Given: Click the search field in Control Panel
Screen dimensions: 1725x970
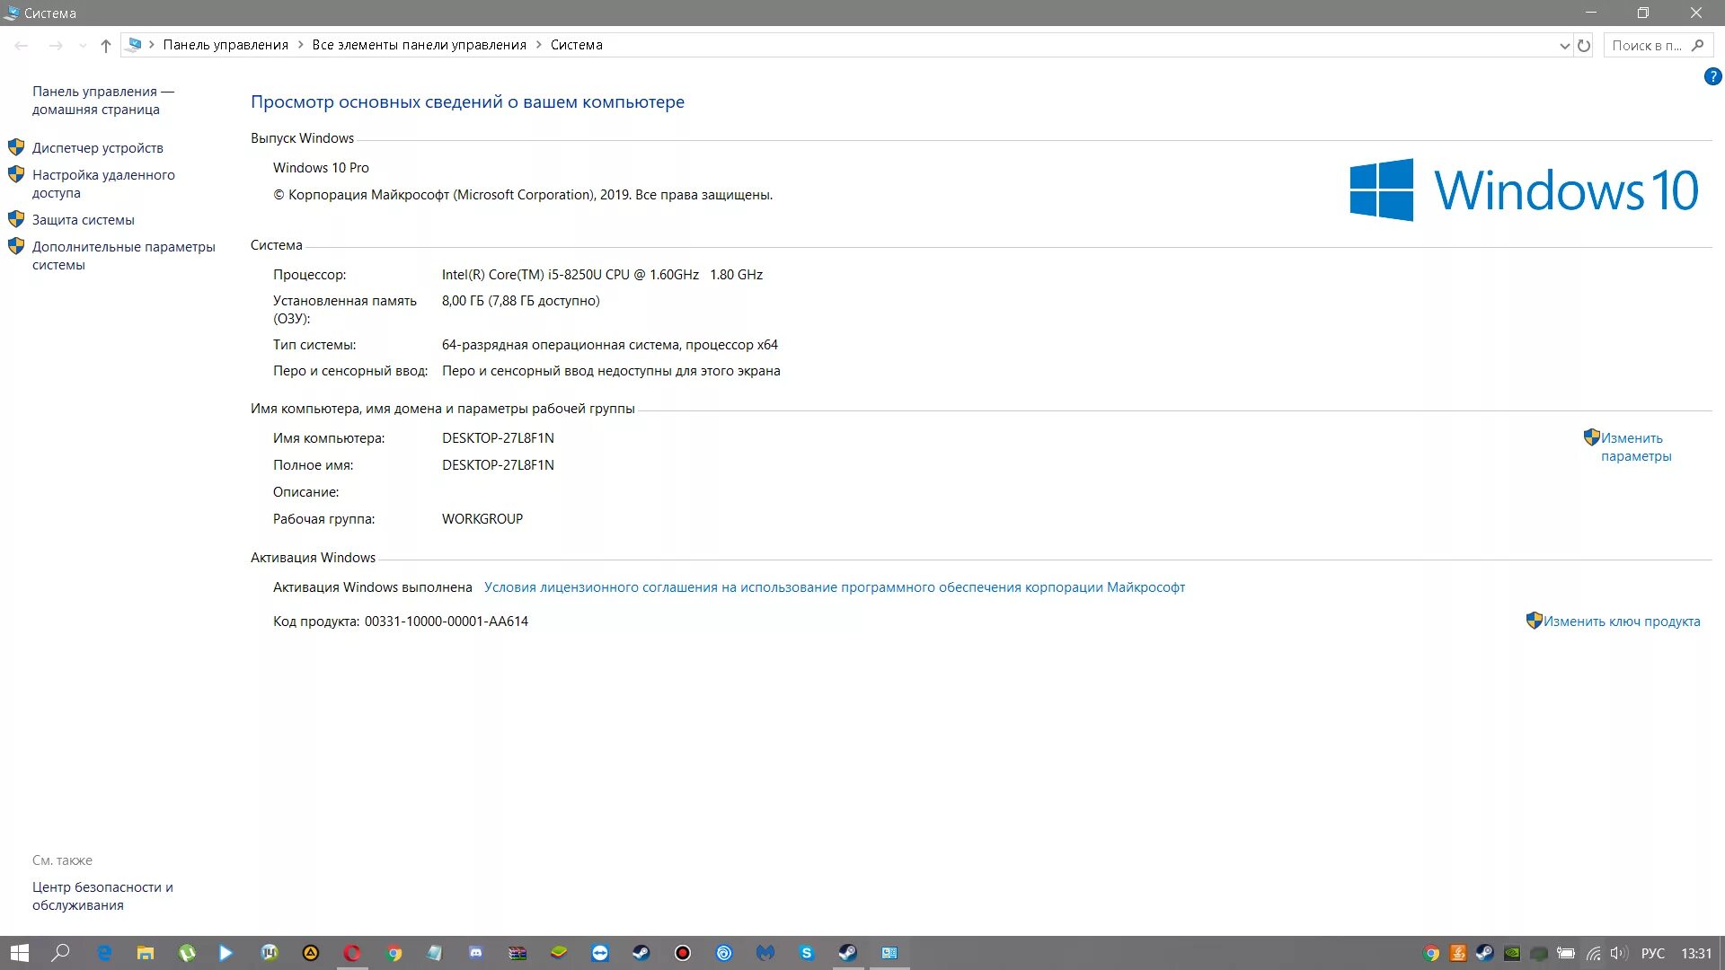Looking at the screenshot, I should point(1646,46).
